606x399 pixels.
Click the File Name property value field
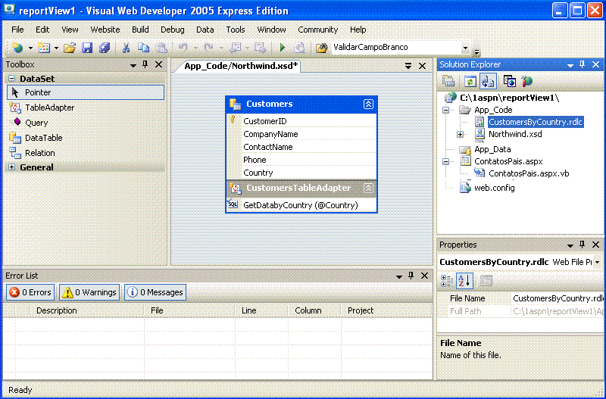[x=558, y=298]
